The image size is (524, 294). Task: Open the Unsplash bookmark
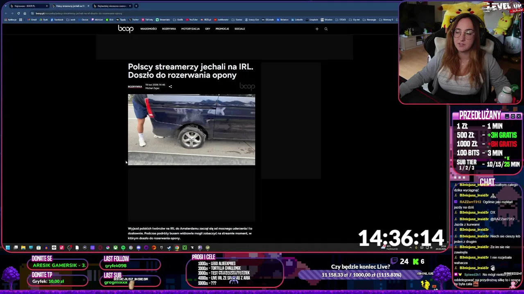point(312,20)
